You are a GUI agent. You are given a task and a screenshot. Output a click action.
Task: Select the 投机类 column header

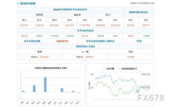(x=40, y=15)
